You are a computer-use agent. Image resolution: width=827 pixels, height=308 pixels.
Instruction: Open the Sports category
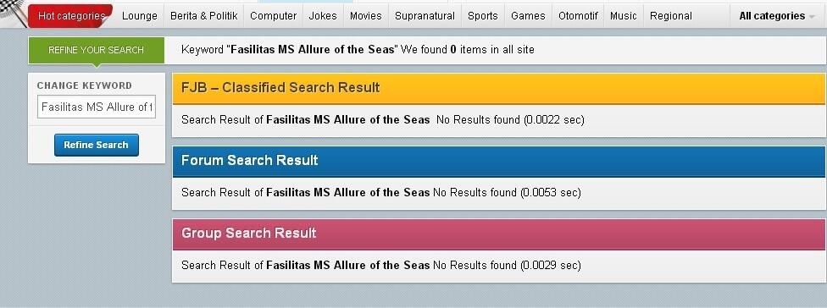click(483, 16)
